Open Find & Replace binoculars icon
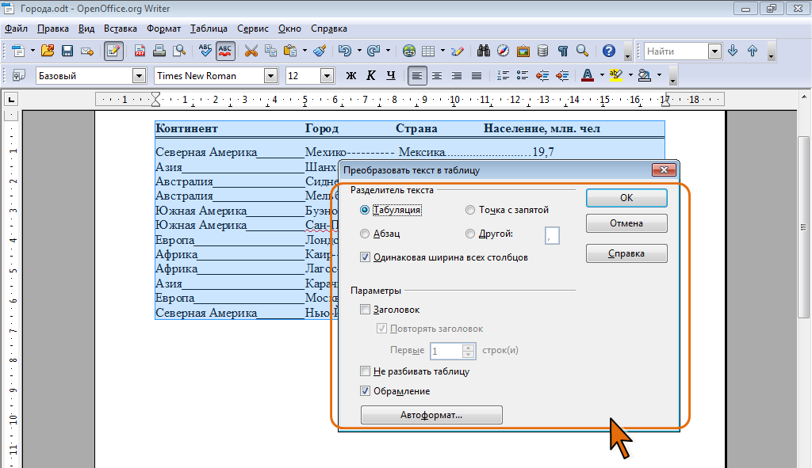The image size is (812, 468). [484, 51]
